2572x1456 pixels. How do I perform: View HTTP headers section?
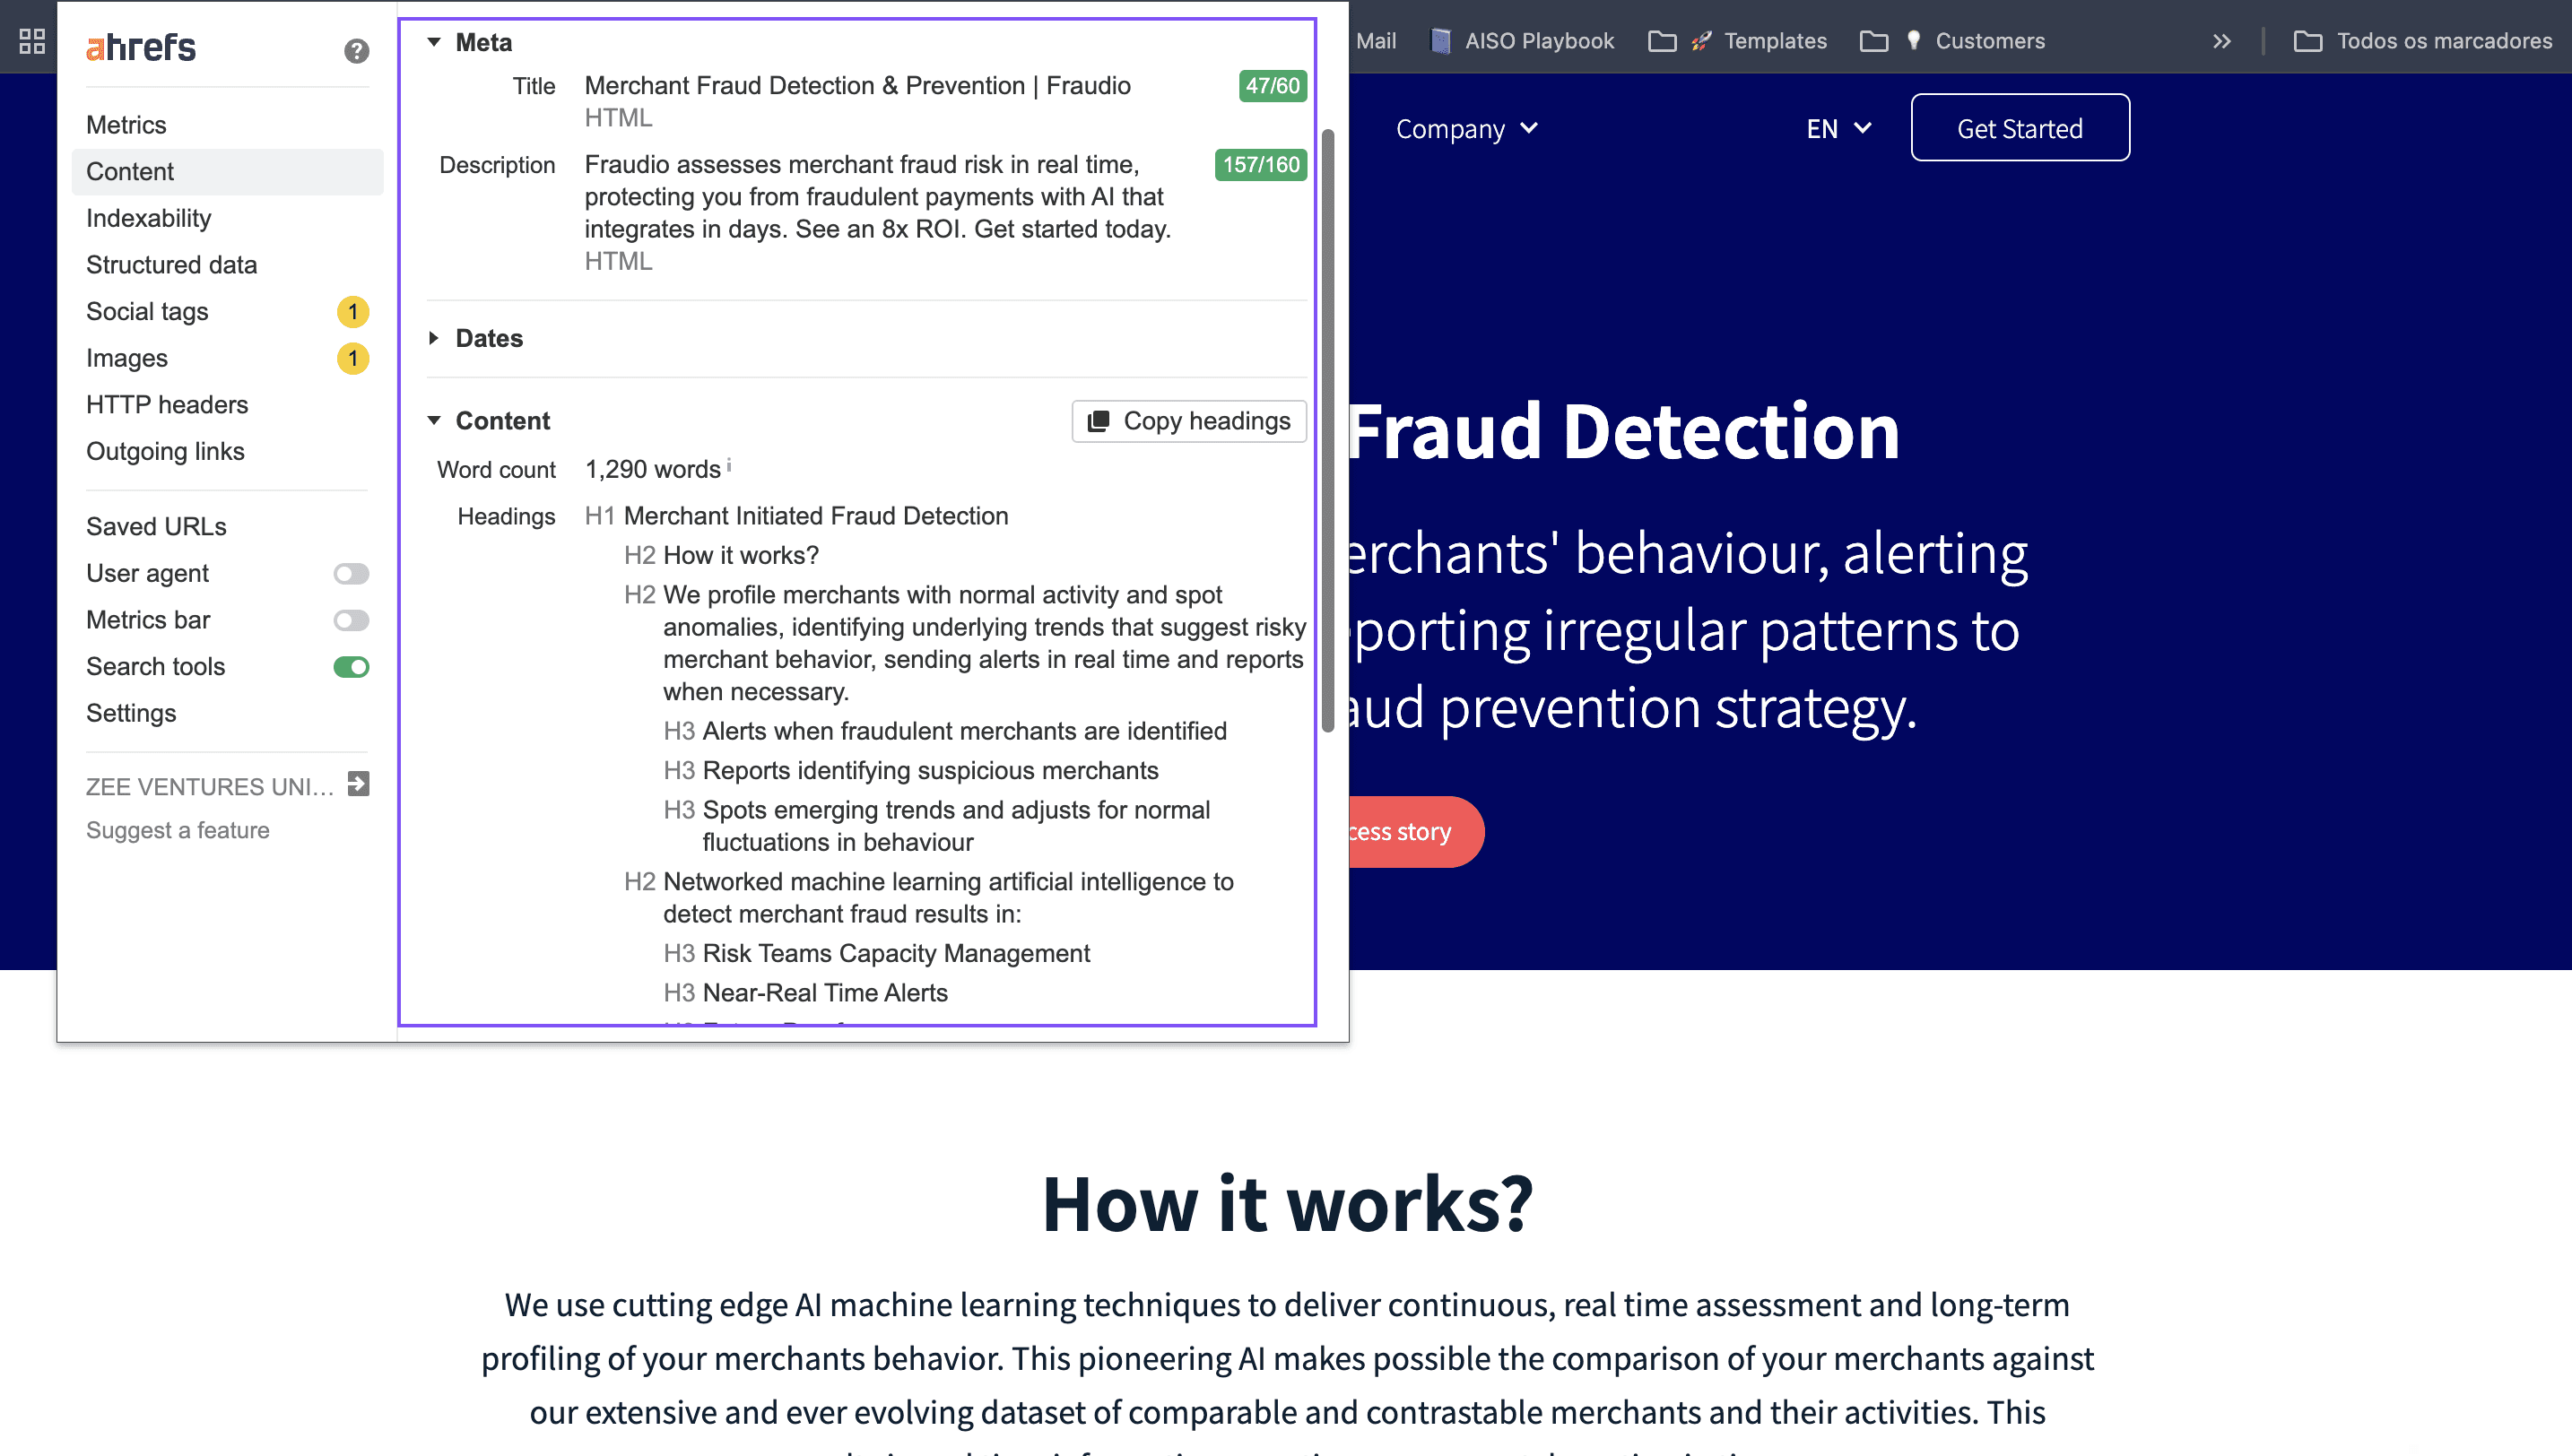click(227, 405)
